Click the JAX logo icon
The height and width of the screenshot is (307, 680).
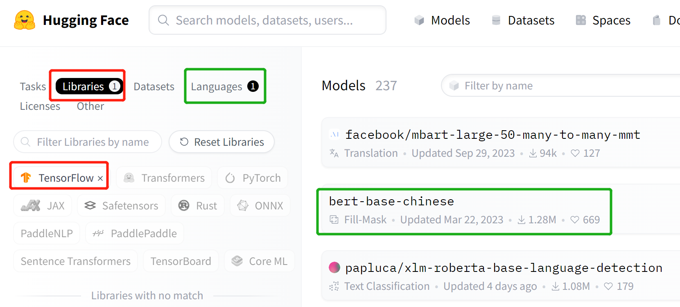[x=31, y=205]
